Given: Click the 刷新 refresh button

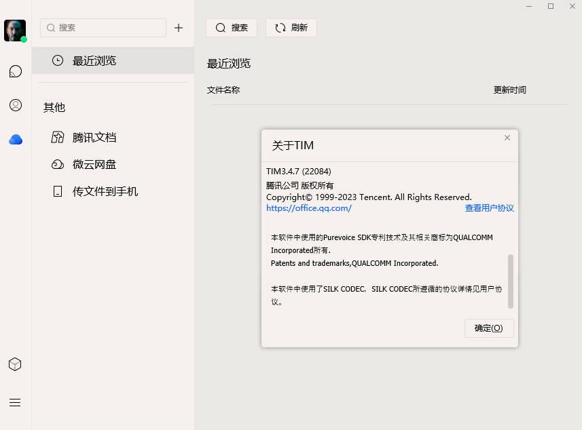Looking at the screenshot, I should [x=291, y=28].
